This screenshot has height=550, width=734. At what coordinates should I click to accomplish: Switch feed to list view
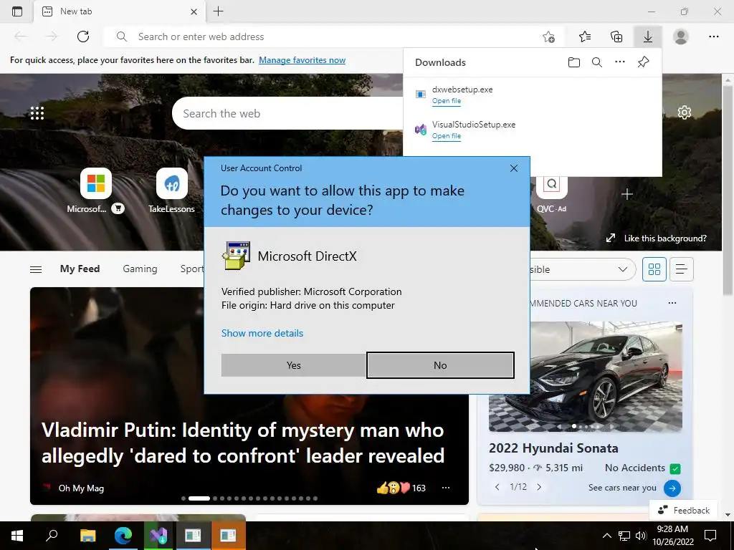681,269
